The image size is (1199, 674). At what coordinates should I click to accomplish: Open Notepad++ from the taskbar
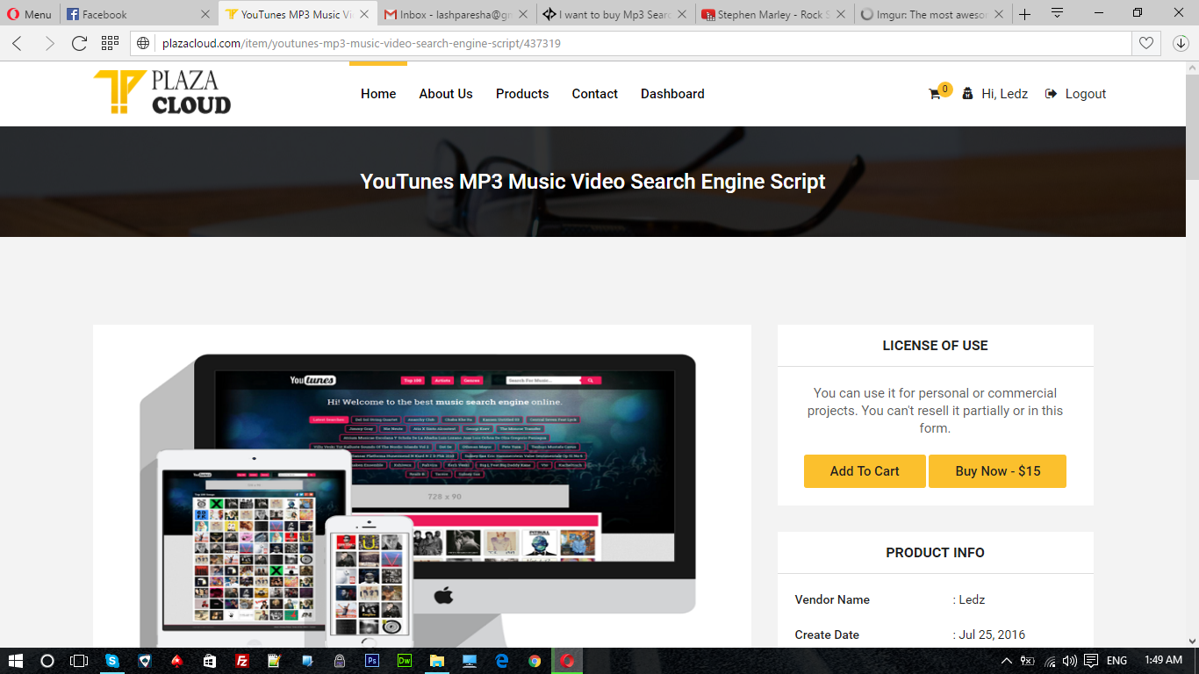[x=275, y=661]
